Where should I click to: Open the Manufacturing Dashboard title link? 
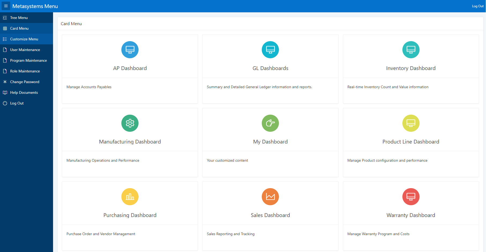point(130,142)
